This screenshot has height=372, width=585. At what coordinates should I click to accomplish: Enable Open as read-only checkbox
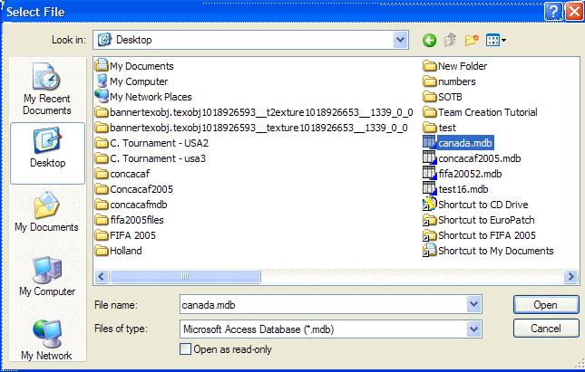click(186, 349)
